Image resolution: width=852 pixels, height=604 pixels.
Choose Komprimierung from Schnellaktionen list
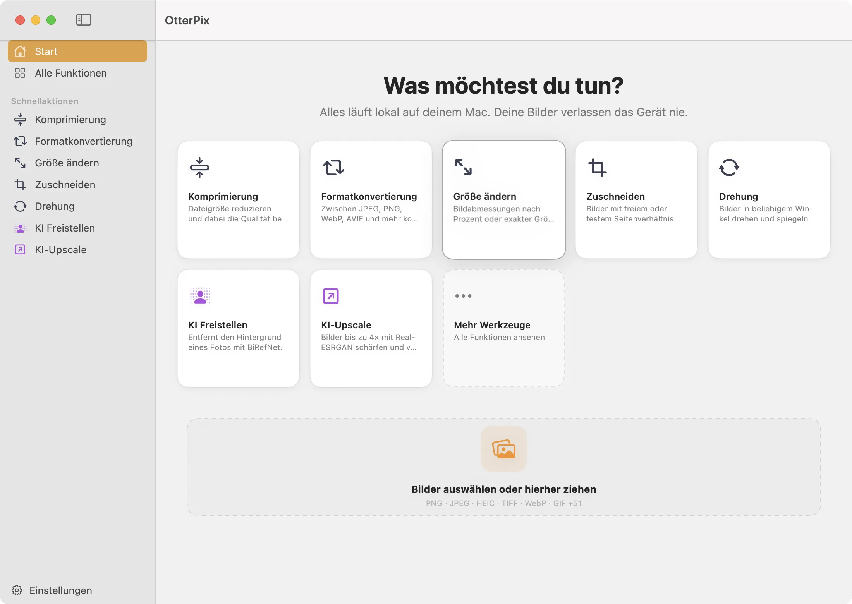tap(77, 119)
